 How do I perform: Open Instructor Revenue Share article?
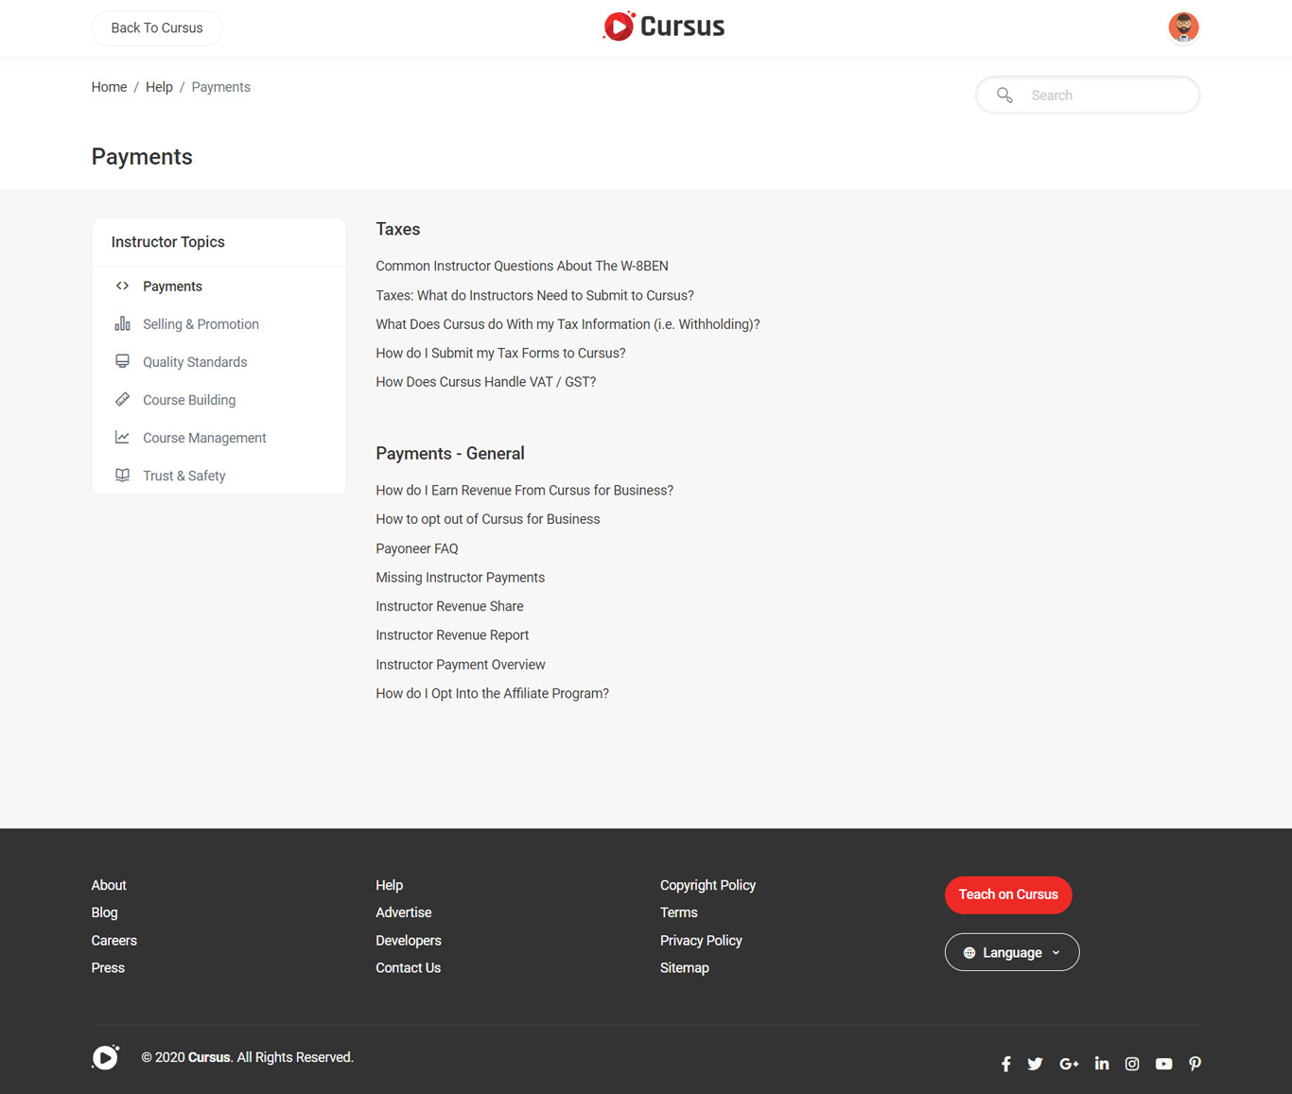point(449,606)
